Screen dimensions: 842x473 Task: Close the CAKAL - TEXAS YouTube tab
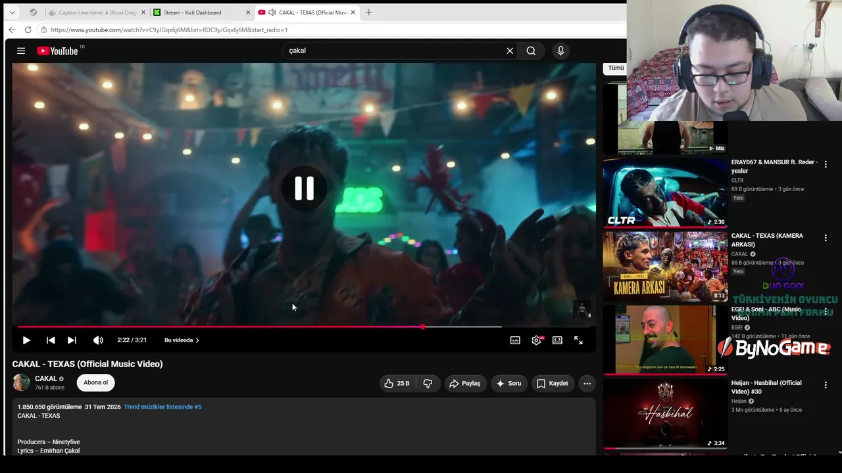click(x=353, y=12)
